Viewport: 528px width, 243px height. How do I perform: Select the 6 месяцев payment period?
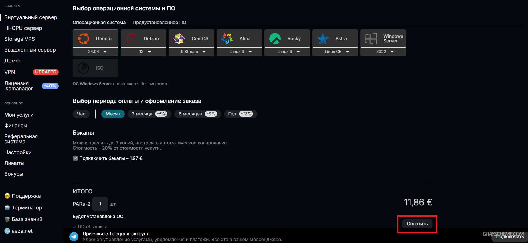[198, 114]
